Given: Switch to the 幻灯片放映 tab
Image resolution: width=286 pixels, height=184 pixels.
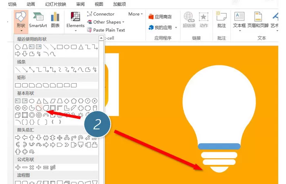Looking at the screenshot, I should tap(56, 4).
